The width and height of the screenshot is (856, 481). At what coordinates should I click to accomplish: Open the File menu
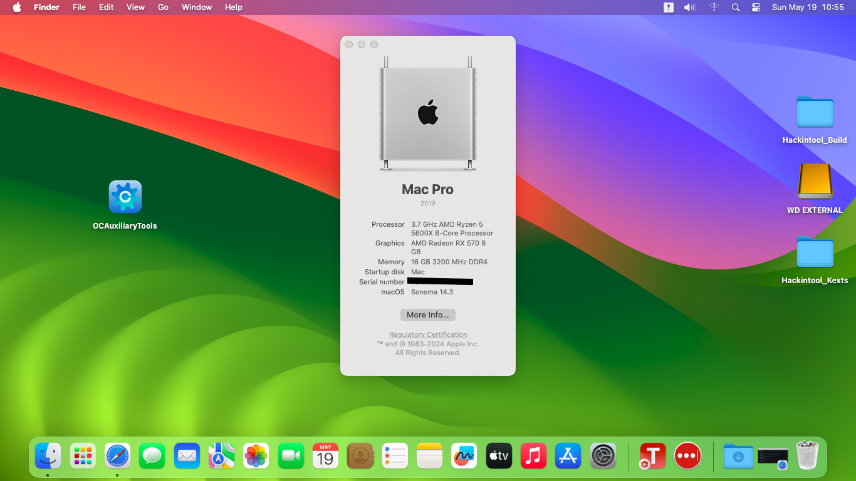[x=79, y=8]
